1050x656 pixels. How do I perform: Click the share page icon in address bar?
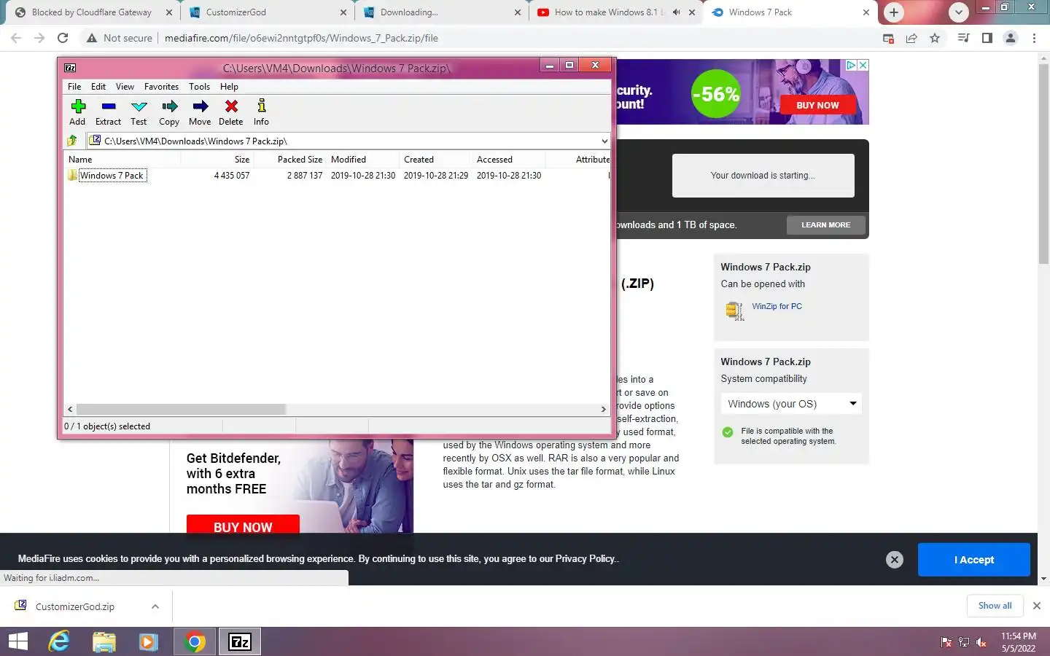coord(911,38)
